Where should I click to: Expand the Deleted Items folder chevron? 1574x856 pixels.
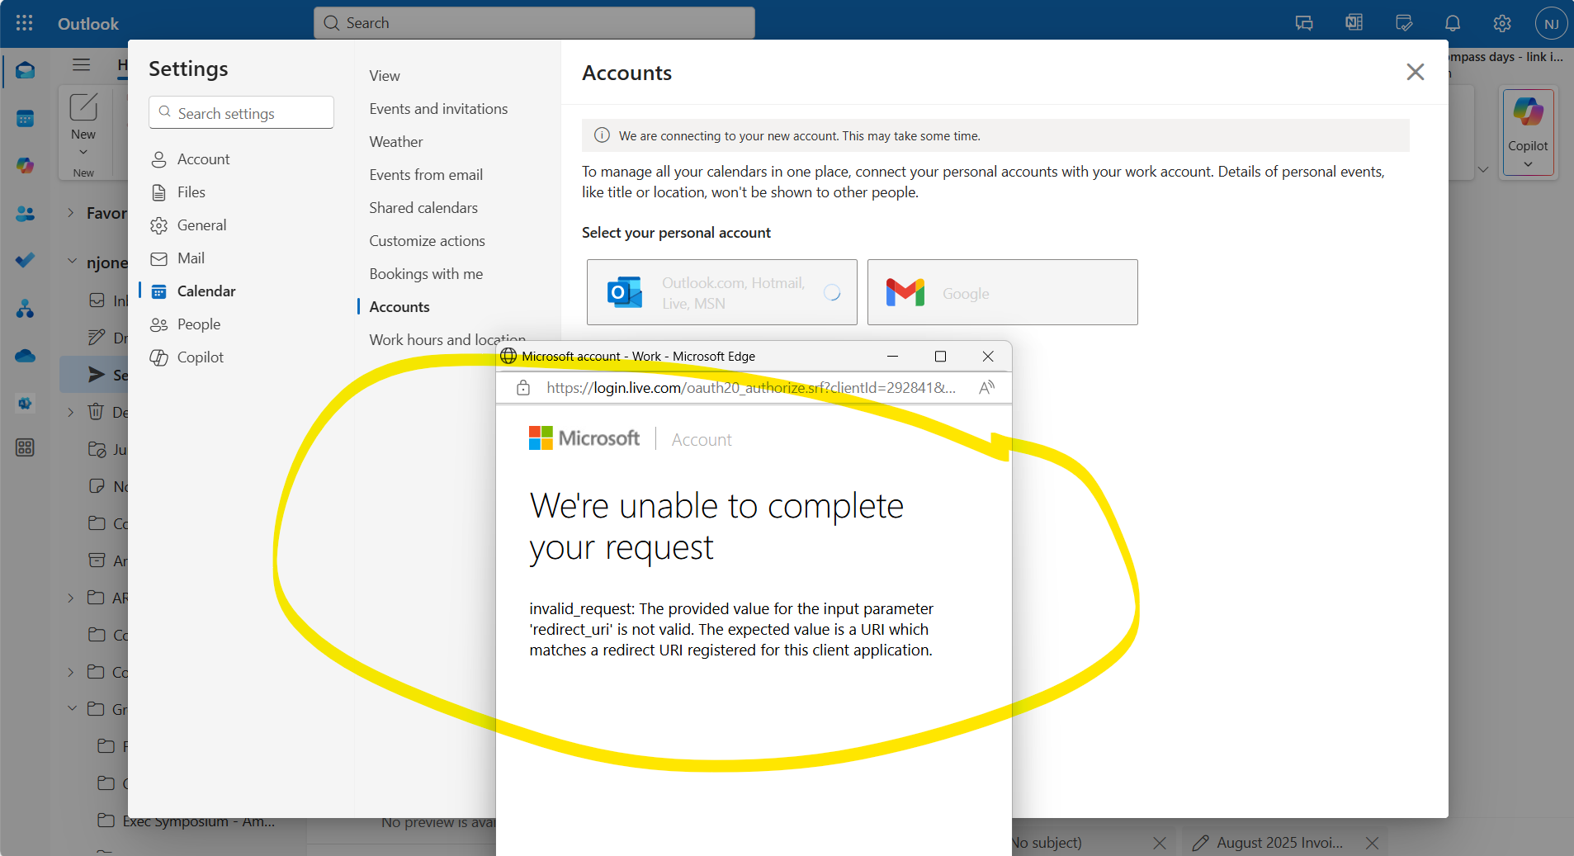71,412
